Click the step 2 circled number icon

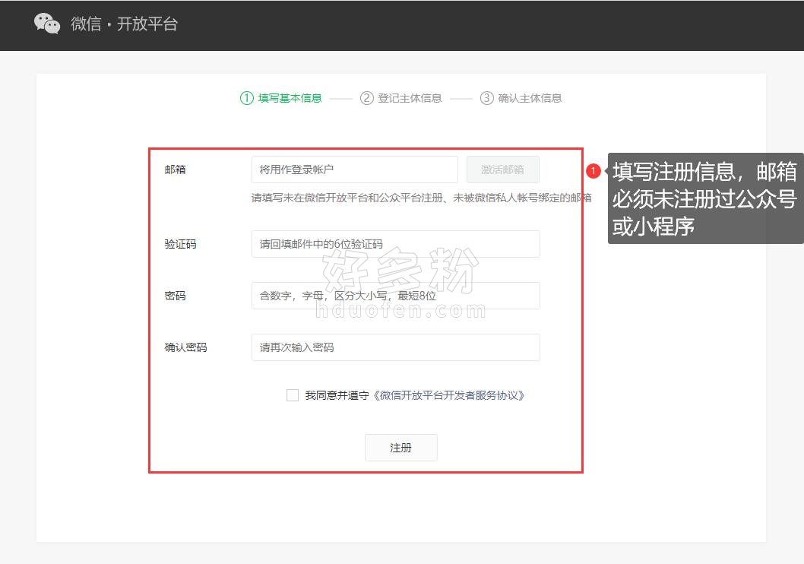click(367, 98)
